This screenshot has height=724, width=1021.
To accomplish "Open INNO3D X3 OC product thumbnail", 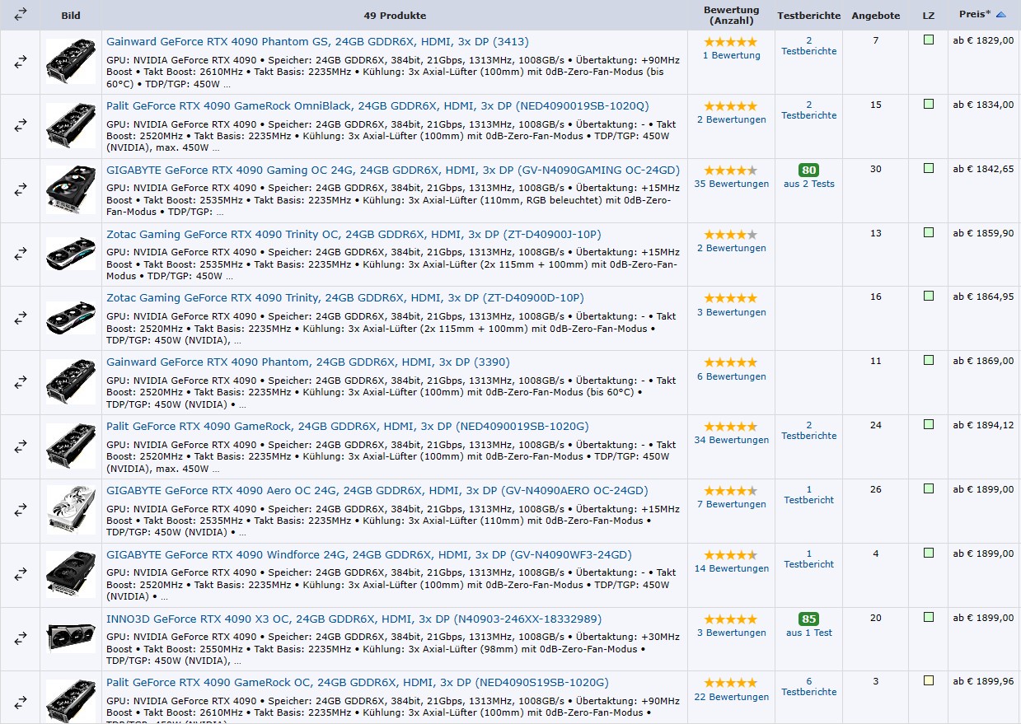I will [x=71, y=638].
